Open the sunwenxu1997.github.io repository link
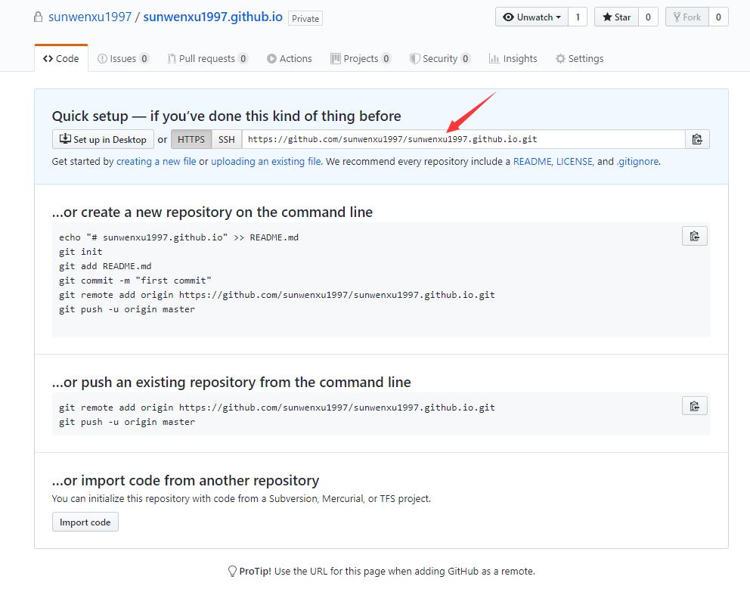 pos(213,17)
